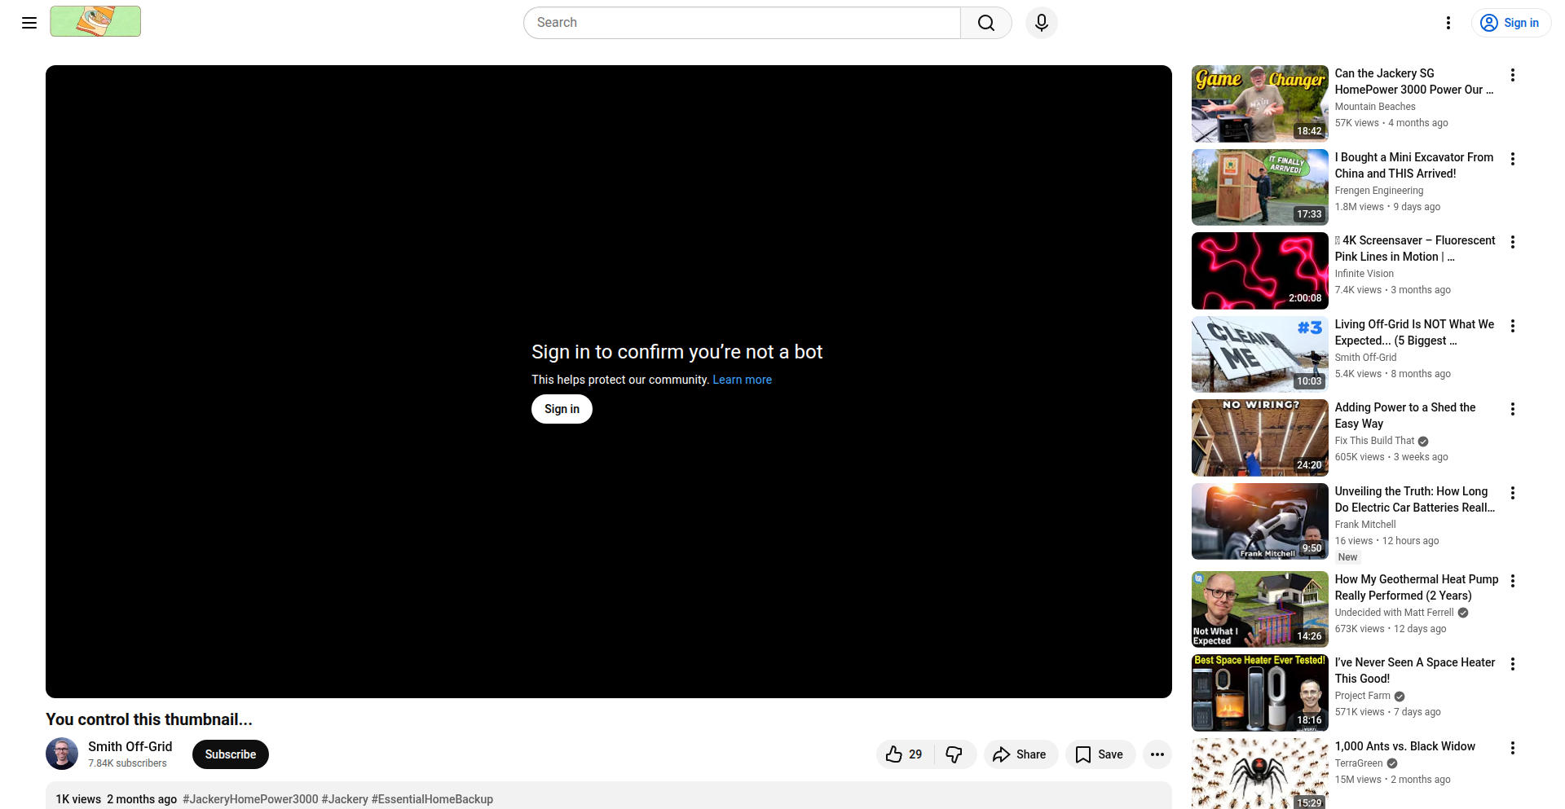Open options for Living Off-Grid video
The height and width of the screenshot is (809, 1565).
[x=1513, y=326]
